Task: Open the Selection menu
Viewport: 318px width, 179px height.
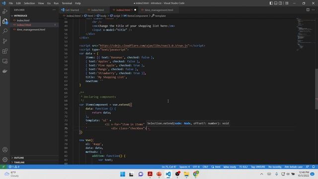Action: [x=29, y=3]
